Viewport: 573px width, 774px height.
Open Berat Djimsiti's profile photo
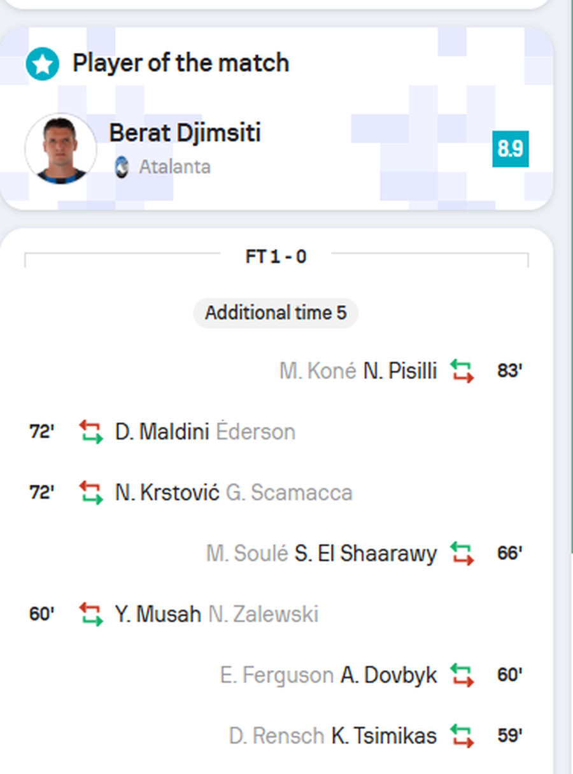60,149
